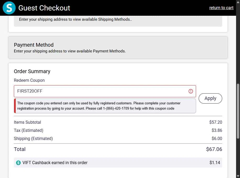
Task: Click the shipping address notice text
Action: pos(75,19)
